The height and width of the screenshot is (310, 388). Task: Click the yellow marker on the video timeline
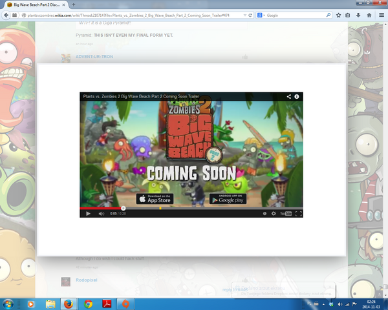coord(160,208)
